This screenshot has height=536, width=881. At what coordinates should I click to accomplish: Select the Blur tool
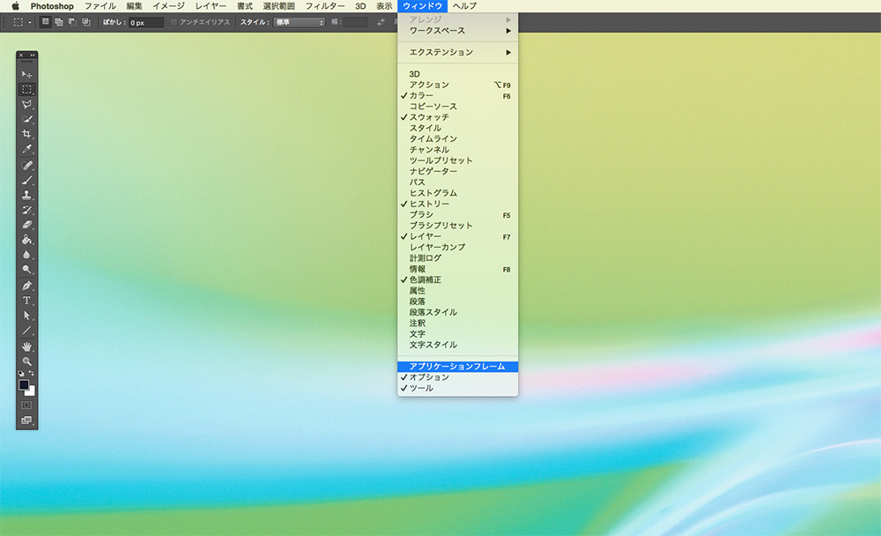pos(26,254)
